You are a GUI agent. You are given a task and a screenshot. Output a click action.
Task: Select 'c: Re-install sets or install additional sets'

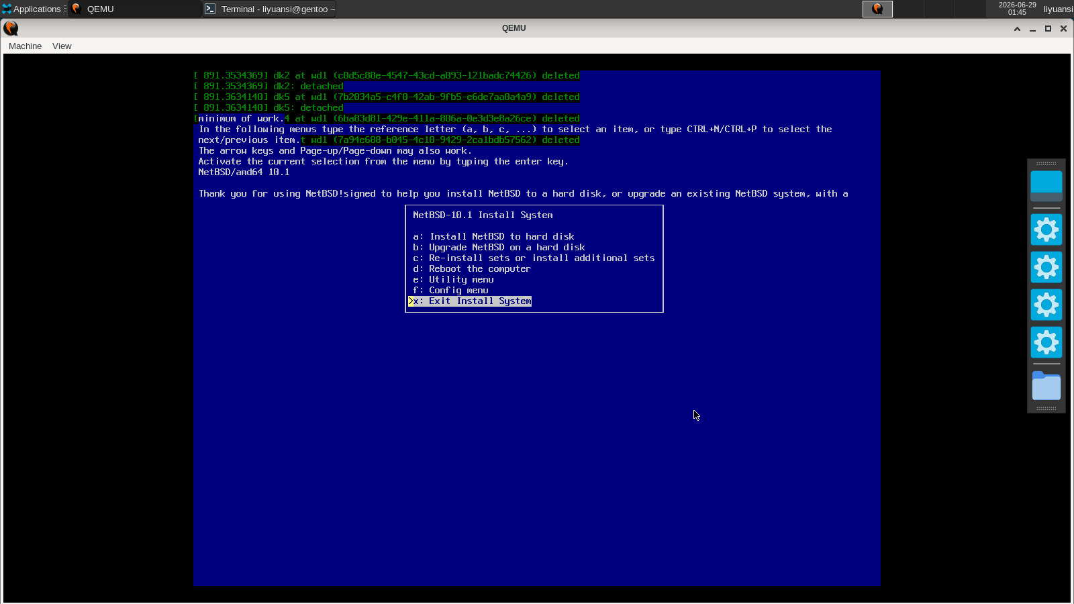534,258
